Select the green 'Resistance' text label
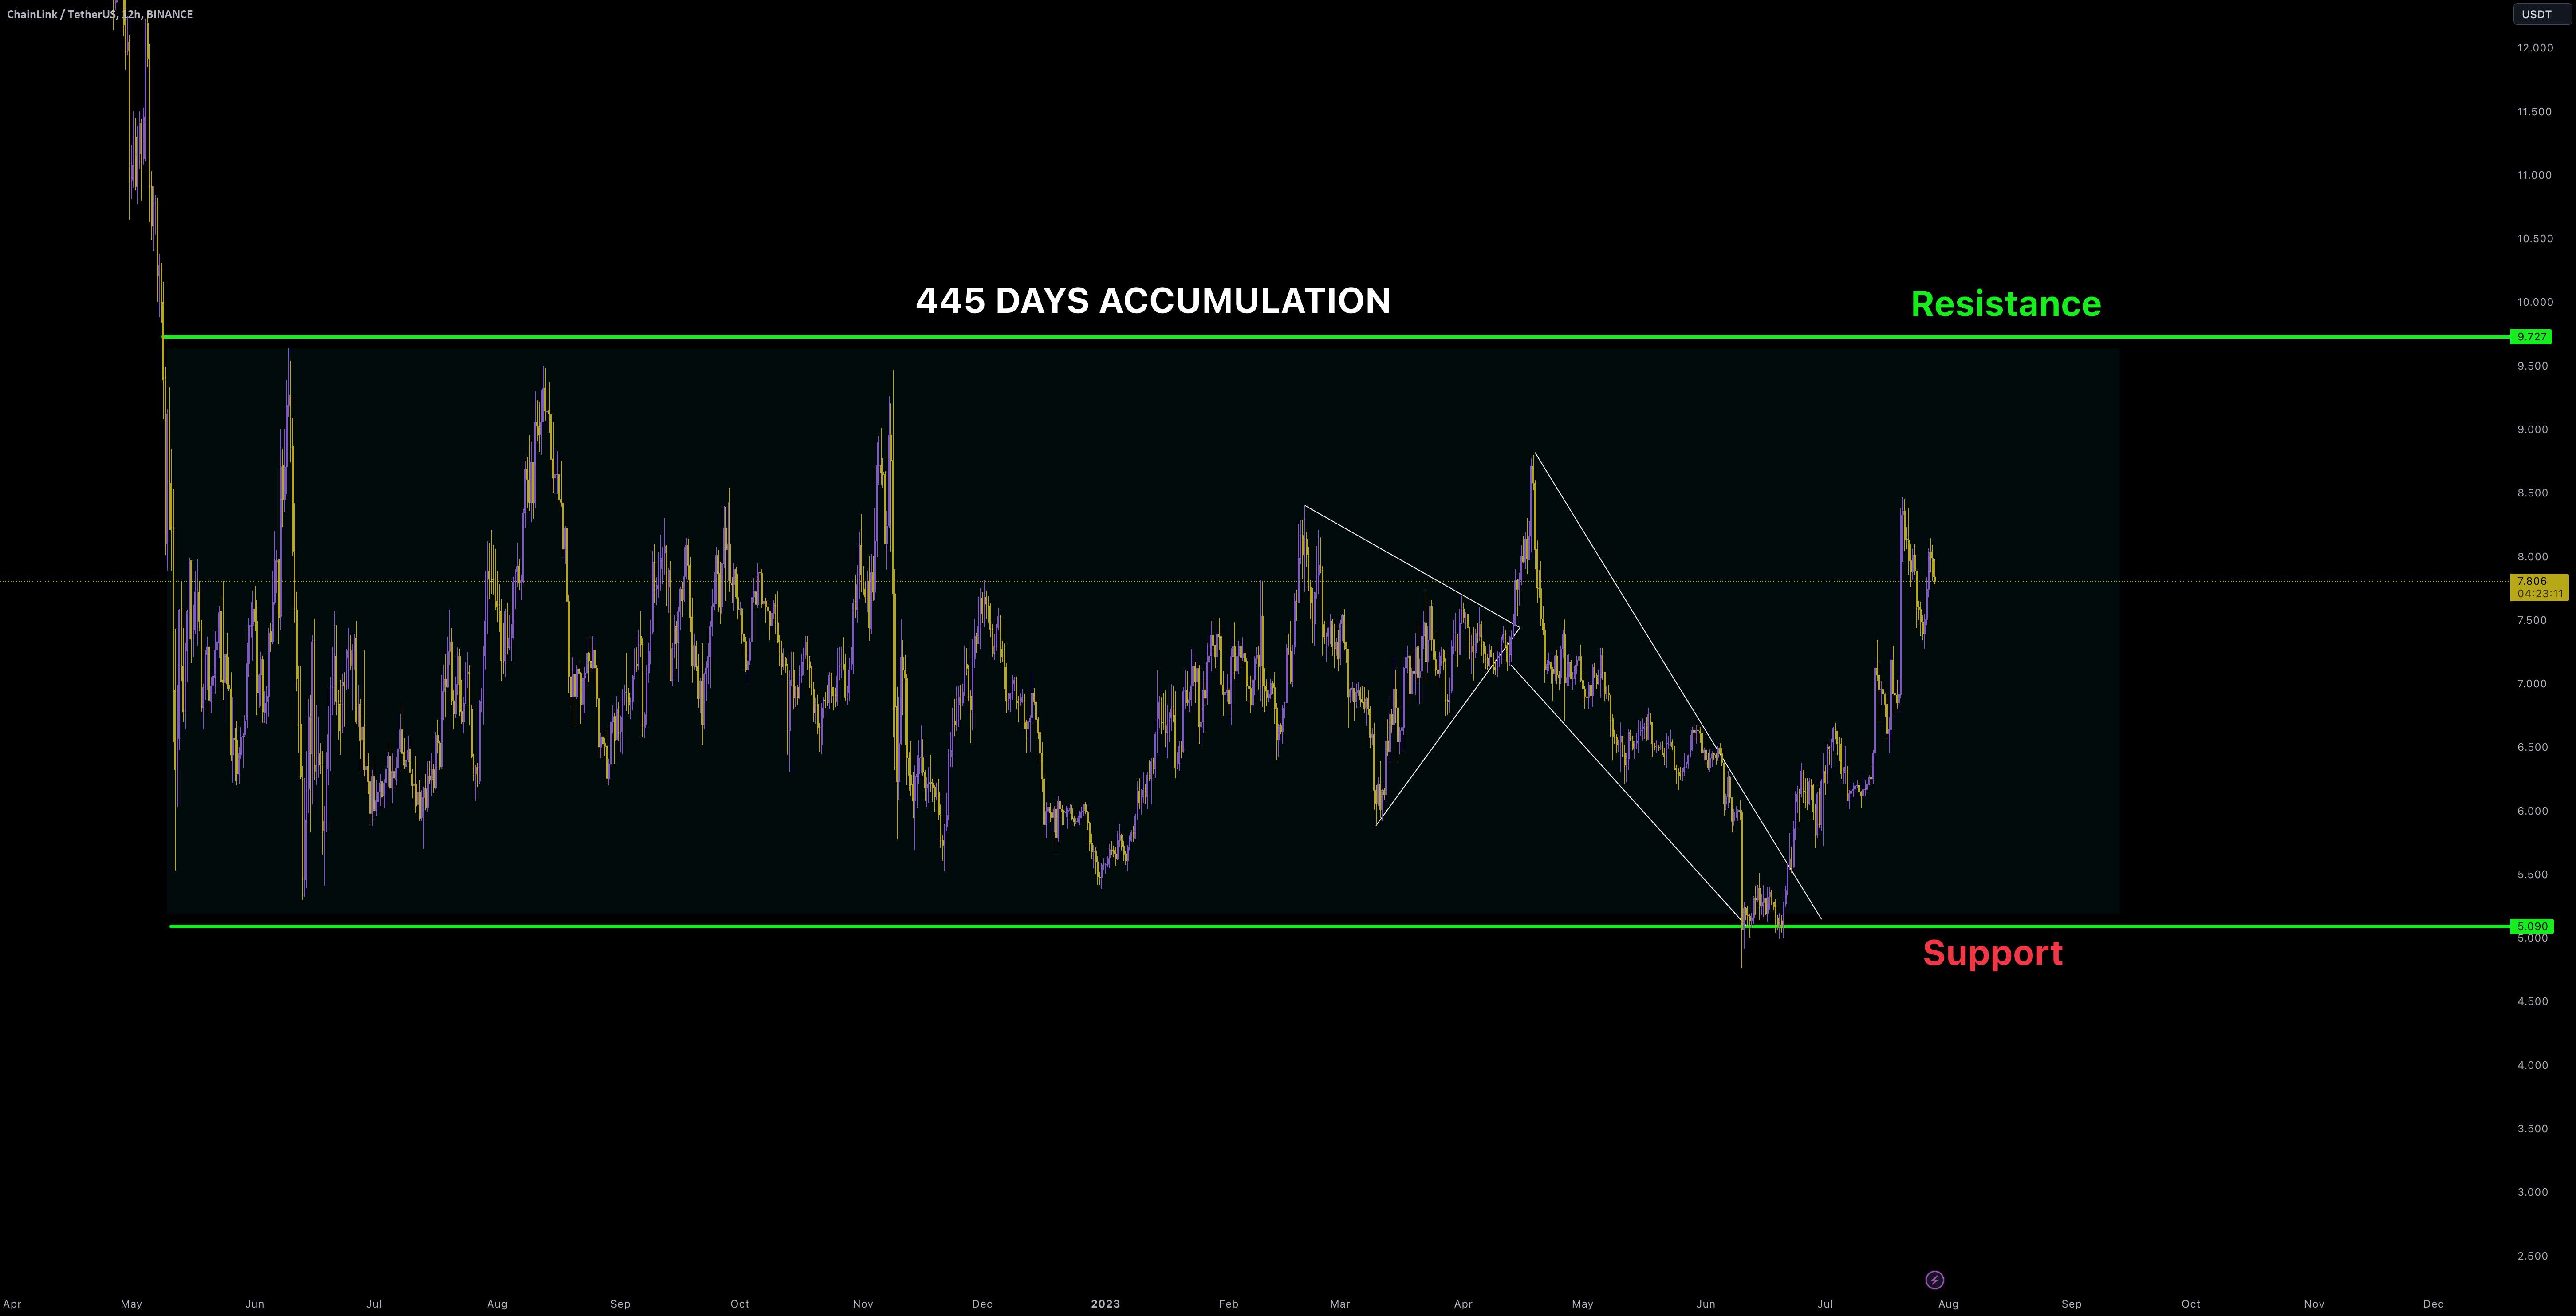Viewport: 2576px width, 1316px height. pos(2006,304)
